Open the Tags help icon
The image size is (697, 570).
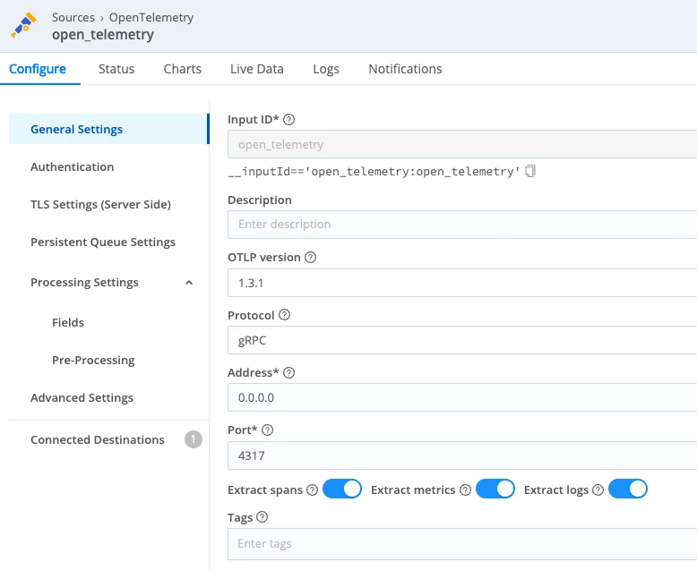pyautogui.click(x=262, y=517)
